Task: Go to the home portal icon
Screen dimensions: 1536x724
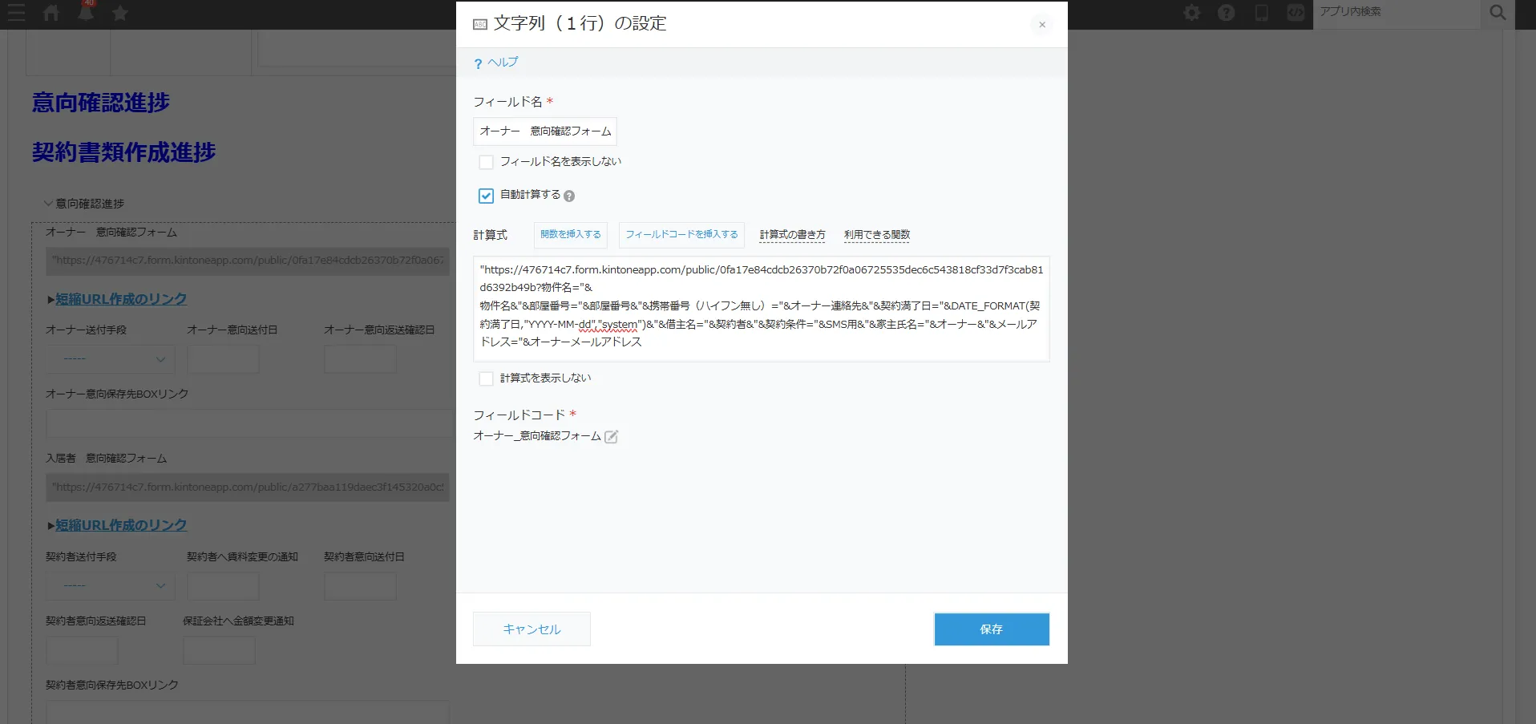Action: pyautogui.click(x=51, y=13)
